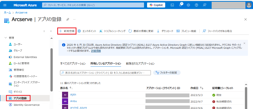The image size is (253, 109).
Task: Switch to 所有しているアプリケーション tab
Action: coord(106,63)
